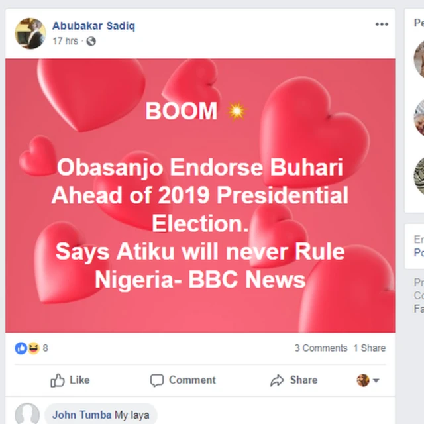
Task: Open the 17 hrs timestamp link
Action: point(65,41)
